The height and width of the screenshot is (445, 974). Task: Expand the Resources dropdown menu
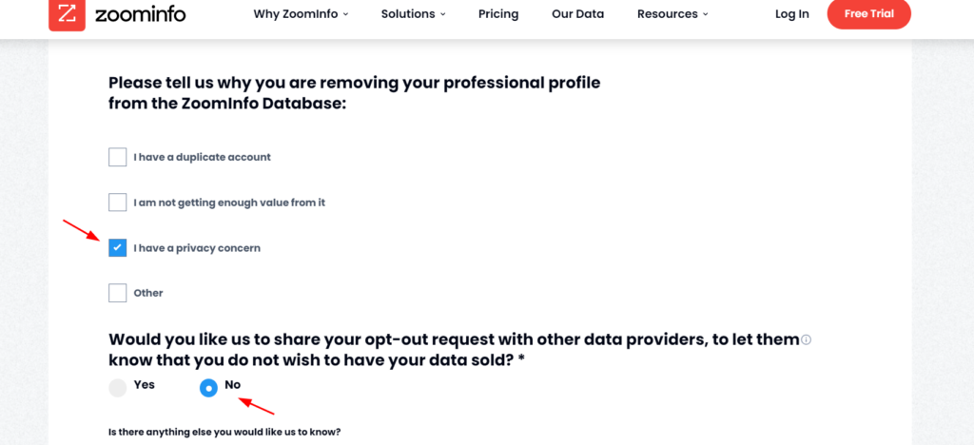coord(672,13)
